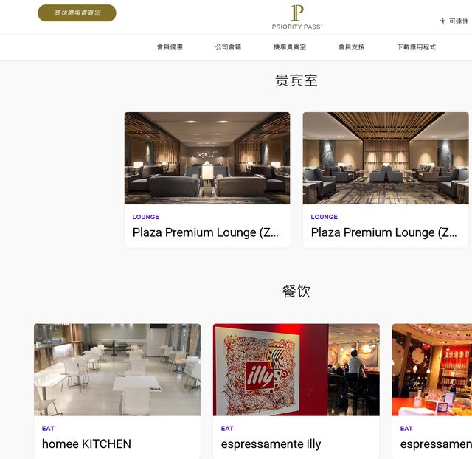The width and height of the screenshot is (472, 459).
Task: Open the homee KITCHEN photo
Action: [x=117, y=370]
